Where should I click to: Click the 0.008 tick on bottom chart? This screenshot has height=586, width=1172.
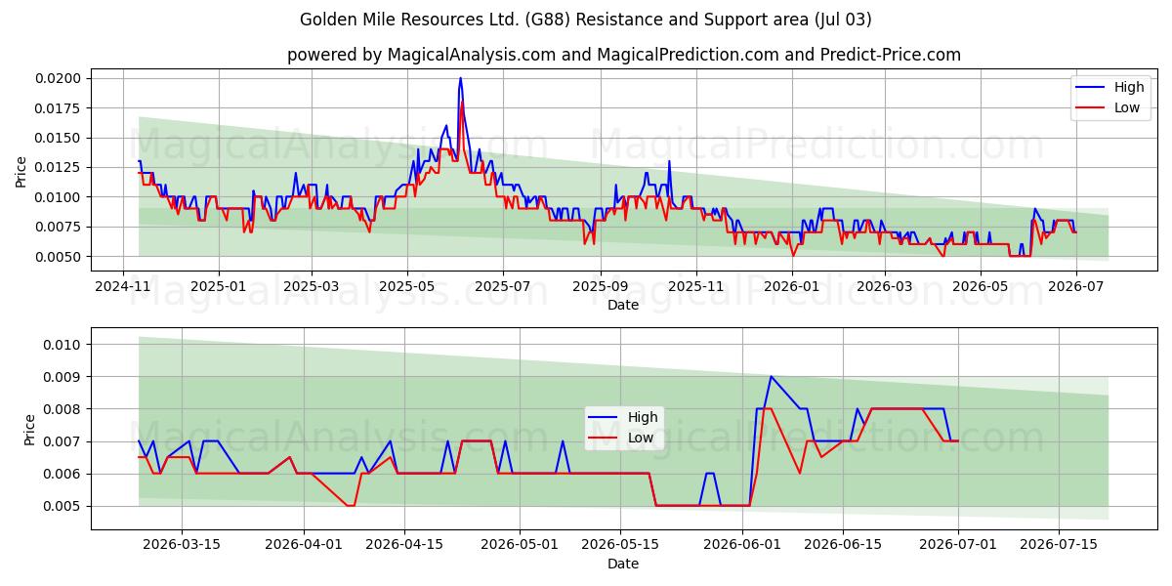pyautogui.click(x=63, y=408)
